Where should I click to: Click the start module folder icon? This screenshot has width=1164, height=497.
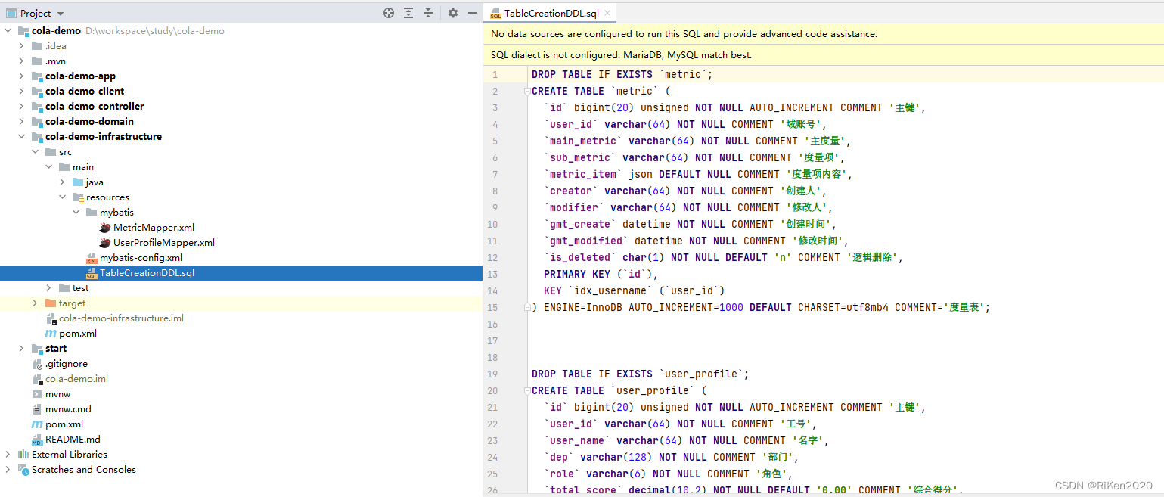37,349
